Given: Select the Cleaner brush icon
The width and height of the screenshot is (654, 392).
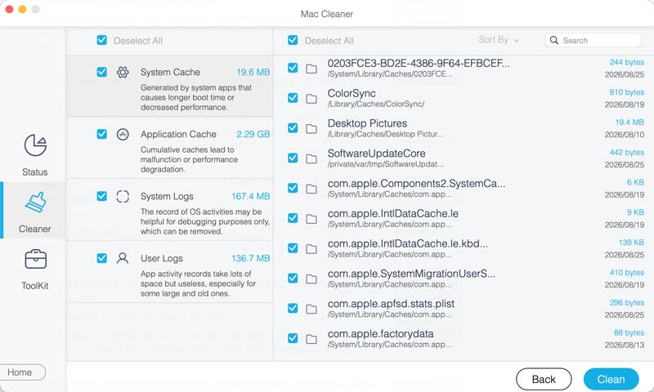Looking at the screenshot, I should (36, 202).
